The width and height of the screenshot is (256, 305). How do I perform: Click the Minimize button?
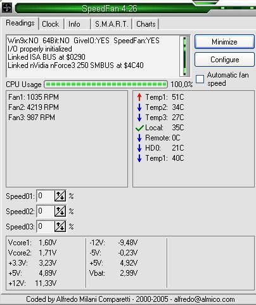224,42
